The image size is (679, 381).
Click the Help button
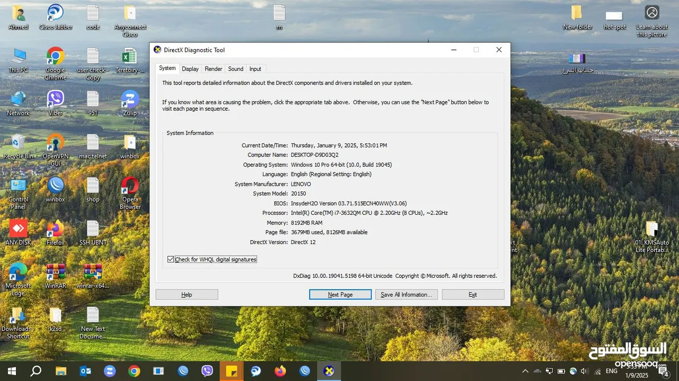[x=187, y=294]
